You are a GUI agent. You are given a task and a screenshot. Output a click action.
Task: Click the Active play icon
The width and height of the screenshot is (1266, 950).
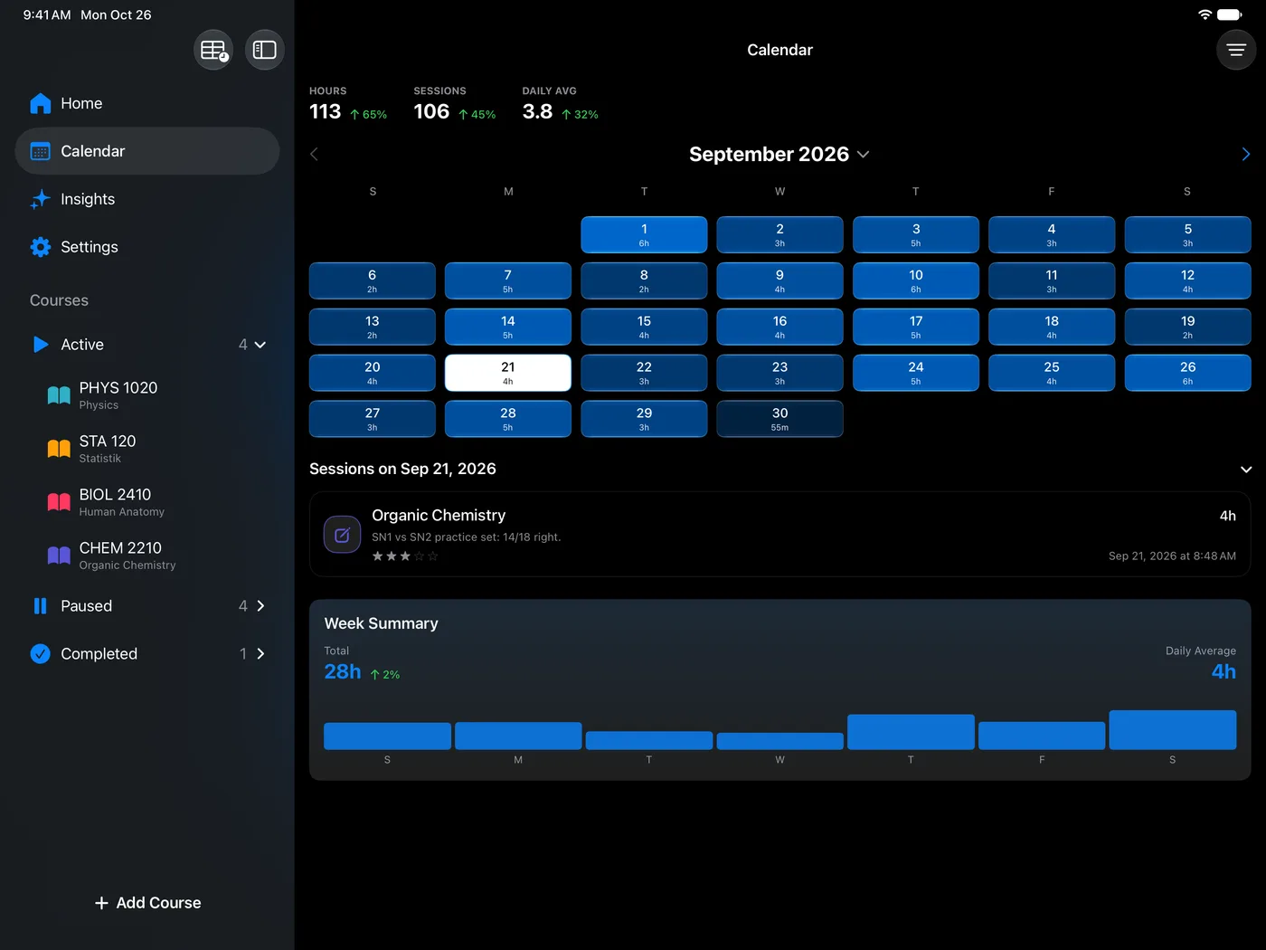[41, 345]
